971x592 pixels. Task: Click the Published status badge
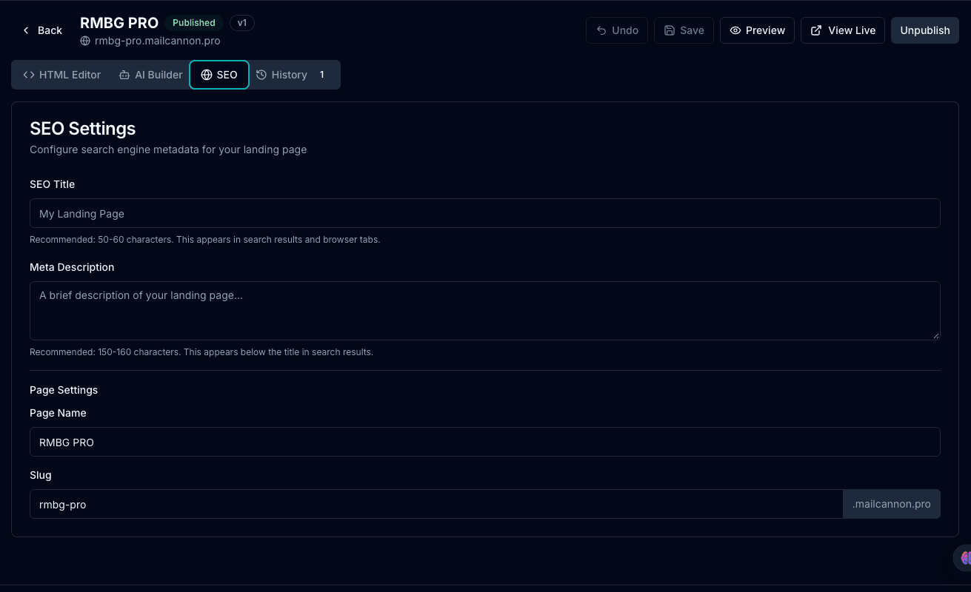click(194, 23)
